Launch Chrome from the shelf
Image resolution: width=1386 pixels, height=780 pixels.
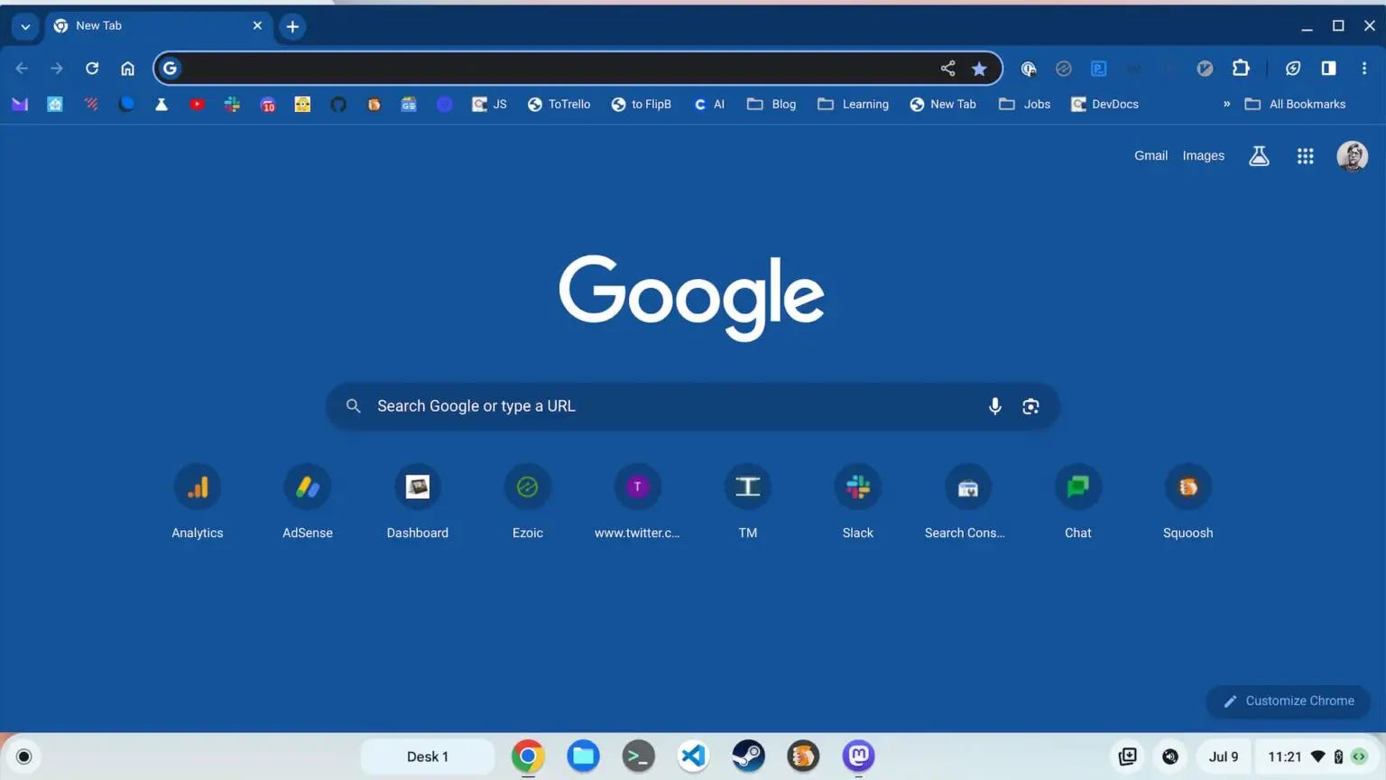click(x=528, y=757)
